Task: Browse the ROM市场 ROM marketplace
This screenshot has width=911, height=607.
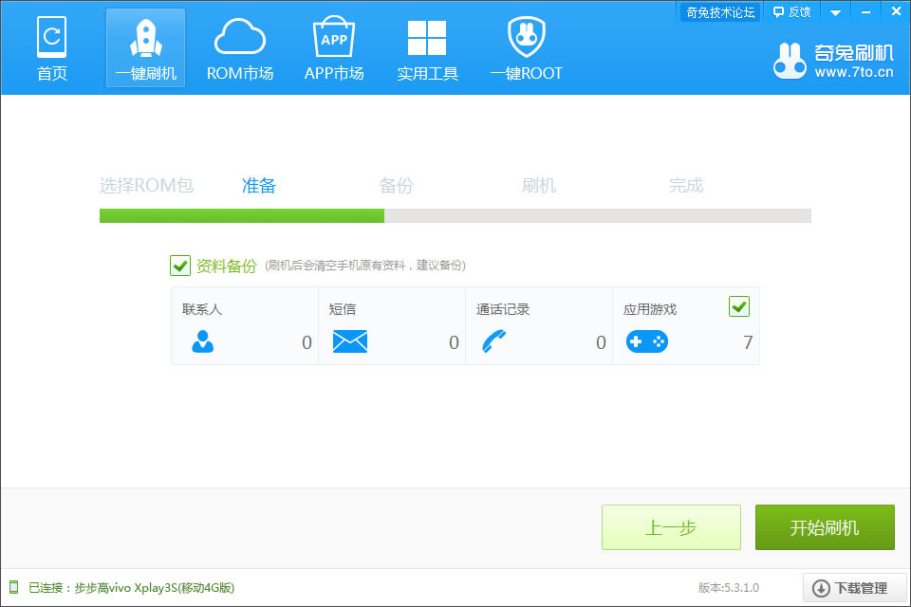Action: tap(240, 47)
